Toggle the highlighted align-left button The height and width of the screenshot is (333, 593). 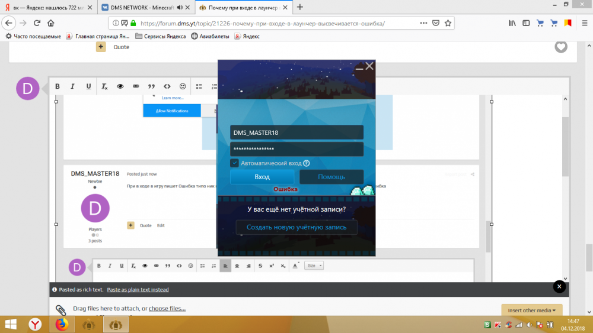point(225,266)
